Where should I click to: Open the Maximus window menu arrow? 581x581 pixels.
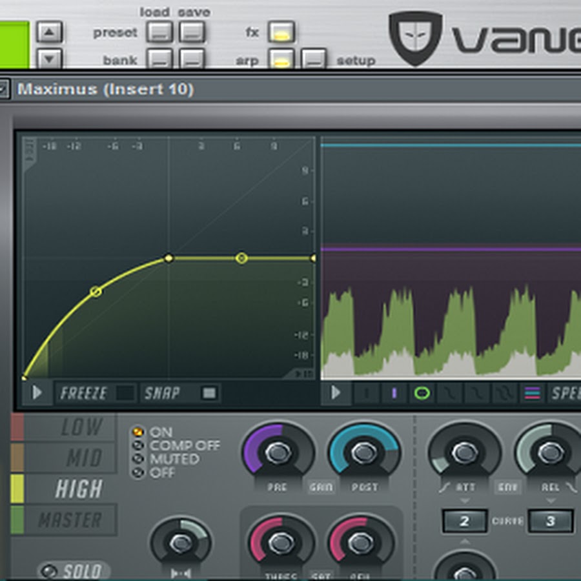[3, 90]
